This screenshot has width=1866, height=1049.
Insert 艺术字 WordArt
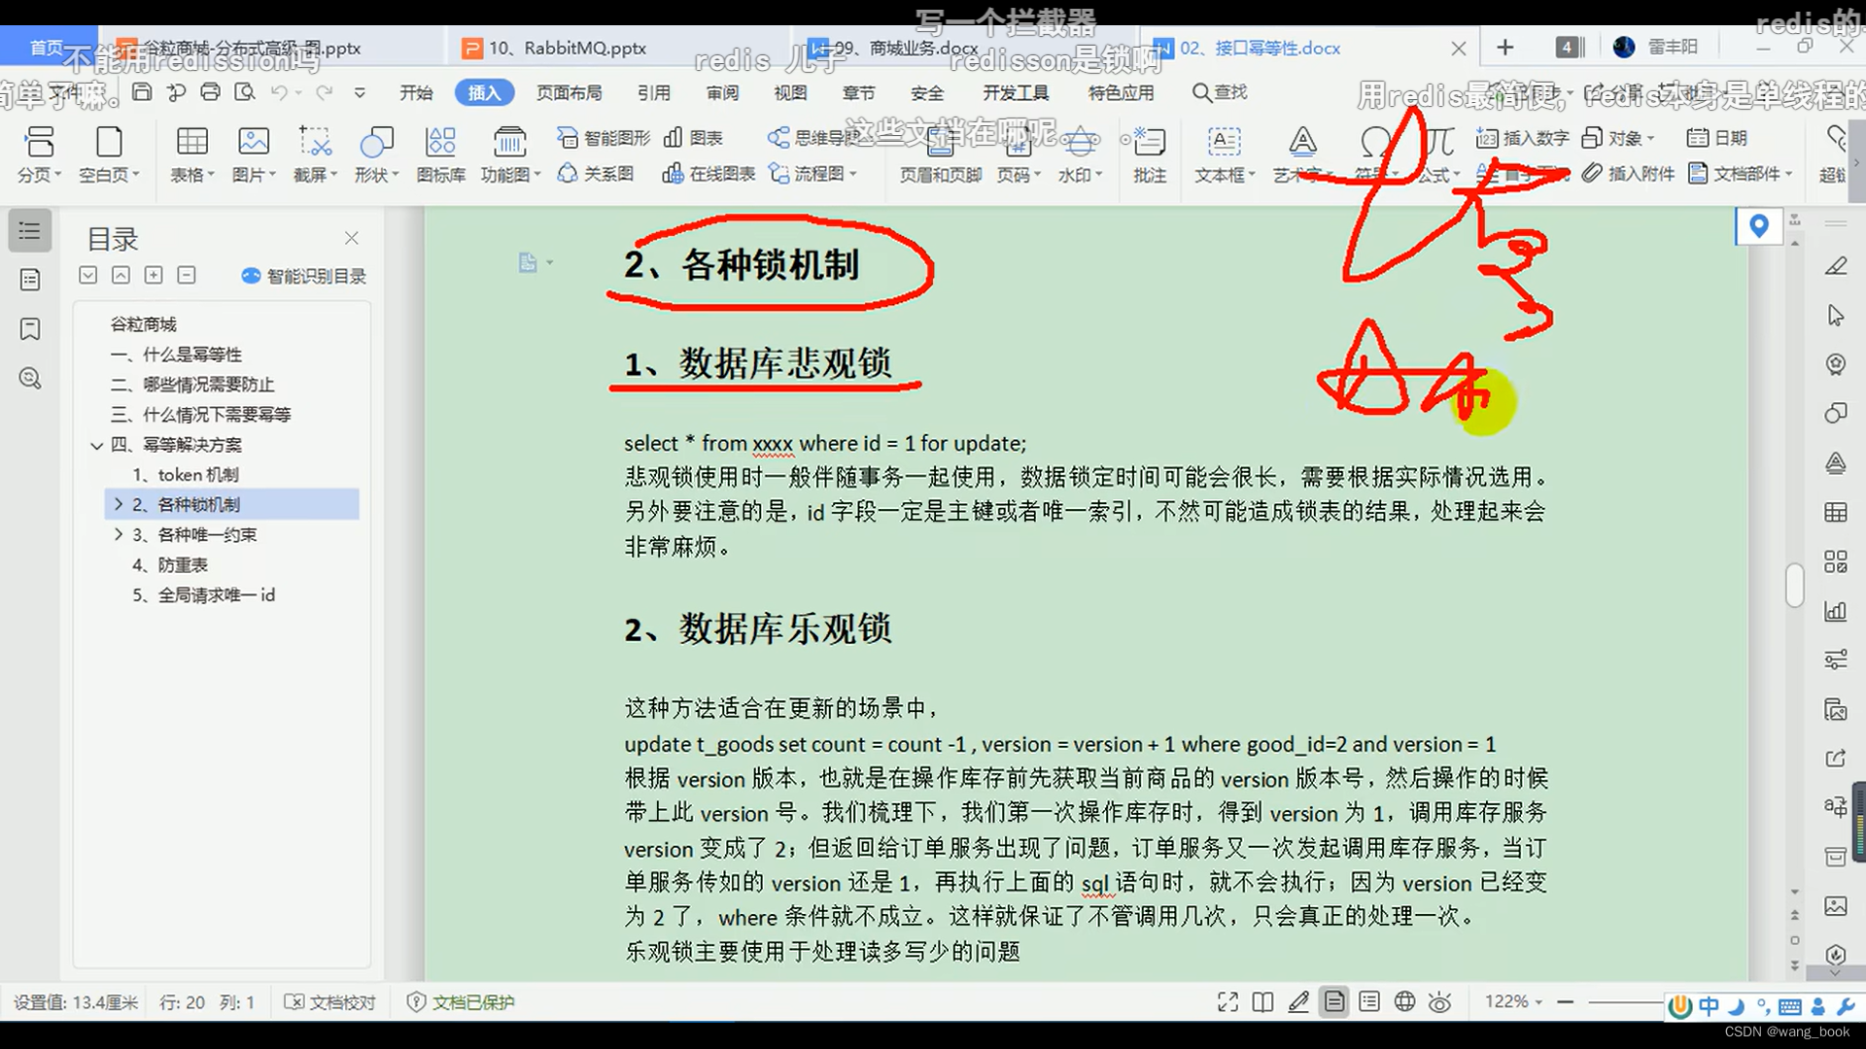(x=1301, y=155)
